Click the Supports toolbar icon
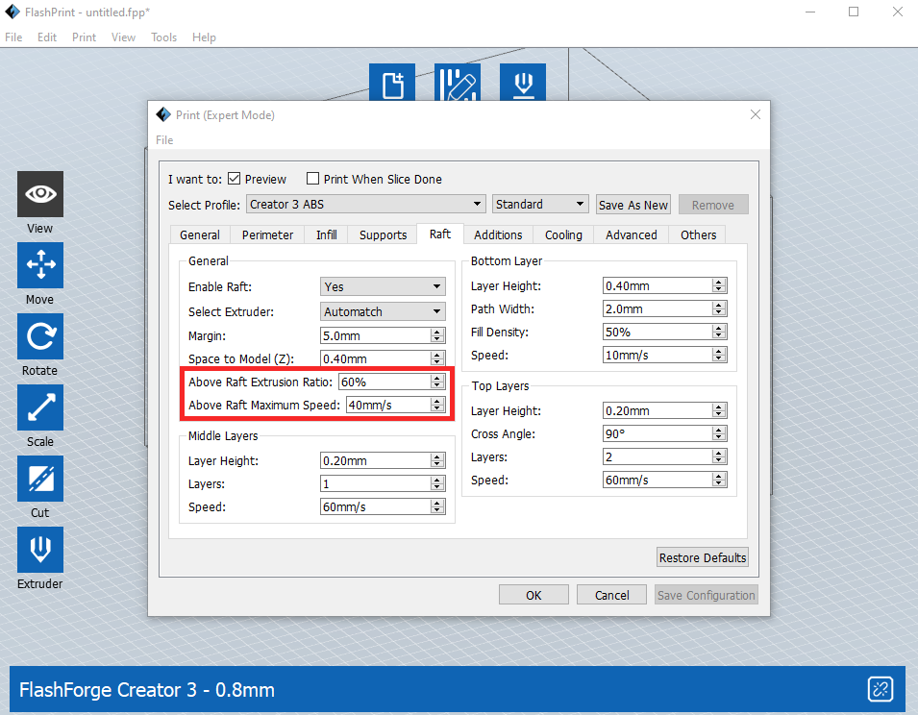 pos(458,83)
